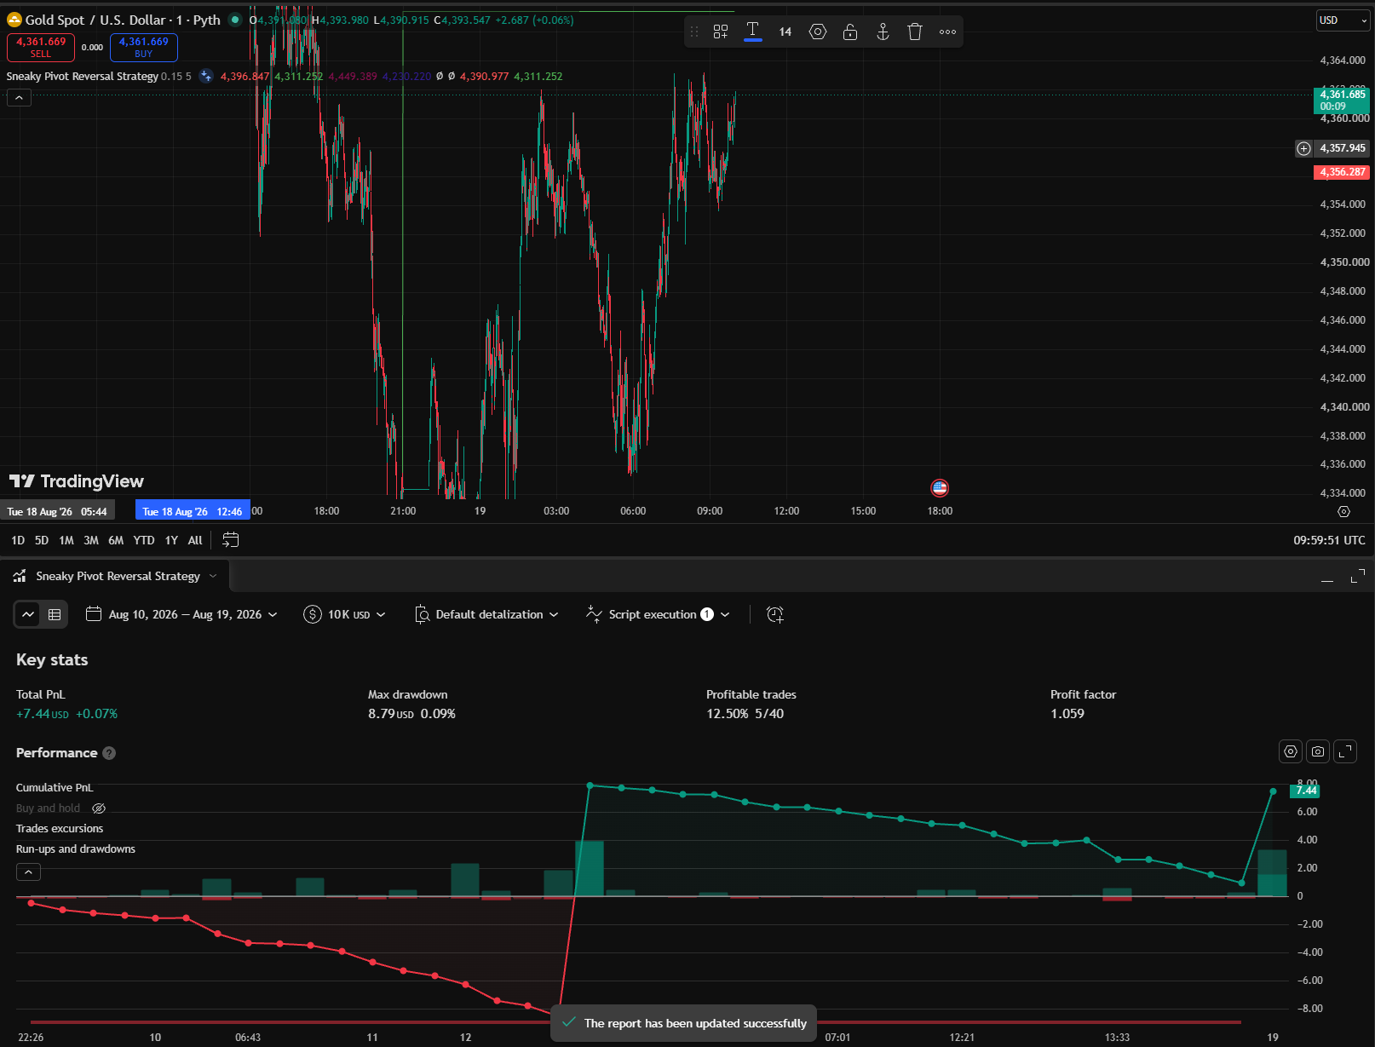Image resolution: width=1375 pixels, height=1047 pixels.
Task: Click the Profit factor 1.059 value
Action: tap(1067, 714)
